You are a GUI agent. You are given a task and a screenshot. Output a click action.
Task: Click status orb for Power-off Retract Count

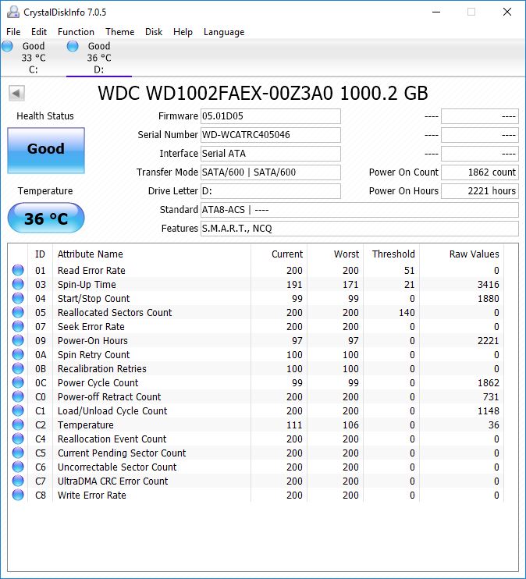pos(18,396)
